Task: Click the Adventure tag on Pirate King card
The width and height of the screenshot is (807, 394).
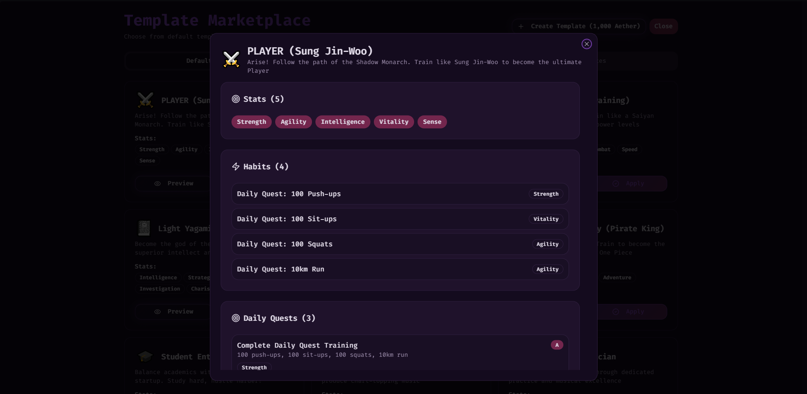Action: (x=617, y=278)
